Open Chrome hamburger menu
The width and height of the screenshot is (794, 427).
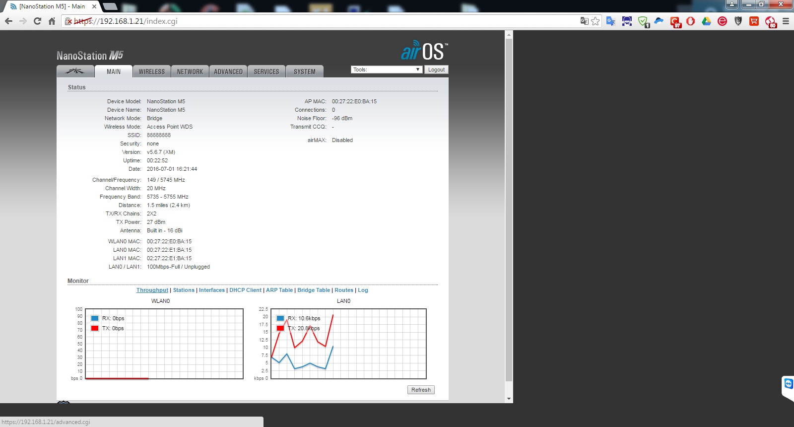[786, 21]
